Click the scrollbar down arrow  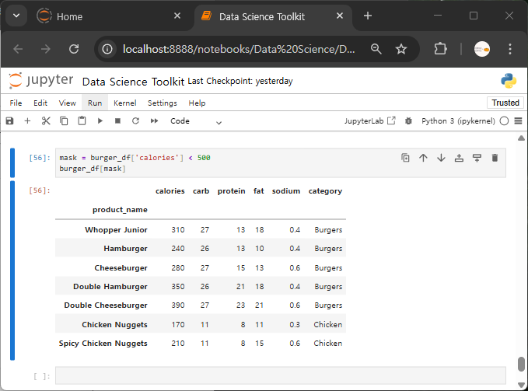(521, 385)
